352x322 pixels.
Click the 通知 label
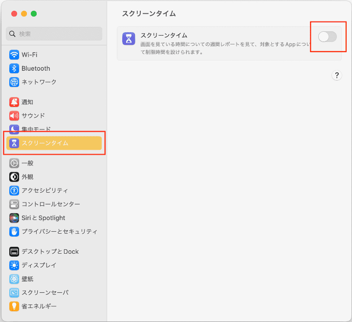pyautogui.click(x=27, y=102)
